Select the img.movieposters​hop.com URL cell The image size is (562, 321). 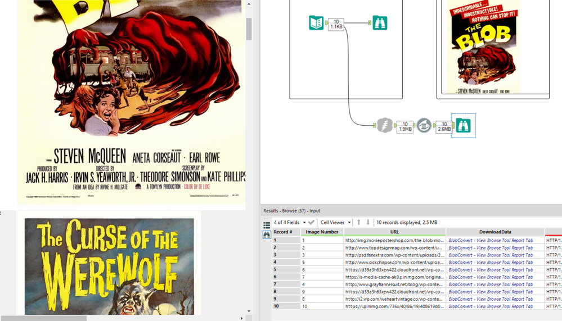pos(394,241)
